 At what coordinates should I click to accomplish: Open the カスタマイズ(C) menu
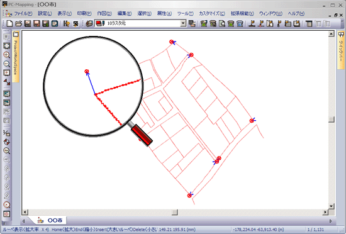click(212, 14)
